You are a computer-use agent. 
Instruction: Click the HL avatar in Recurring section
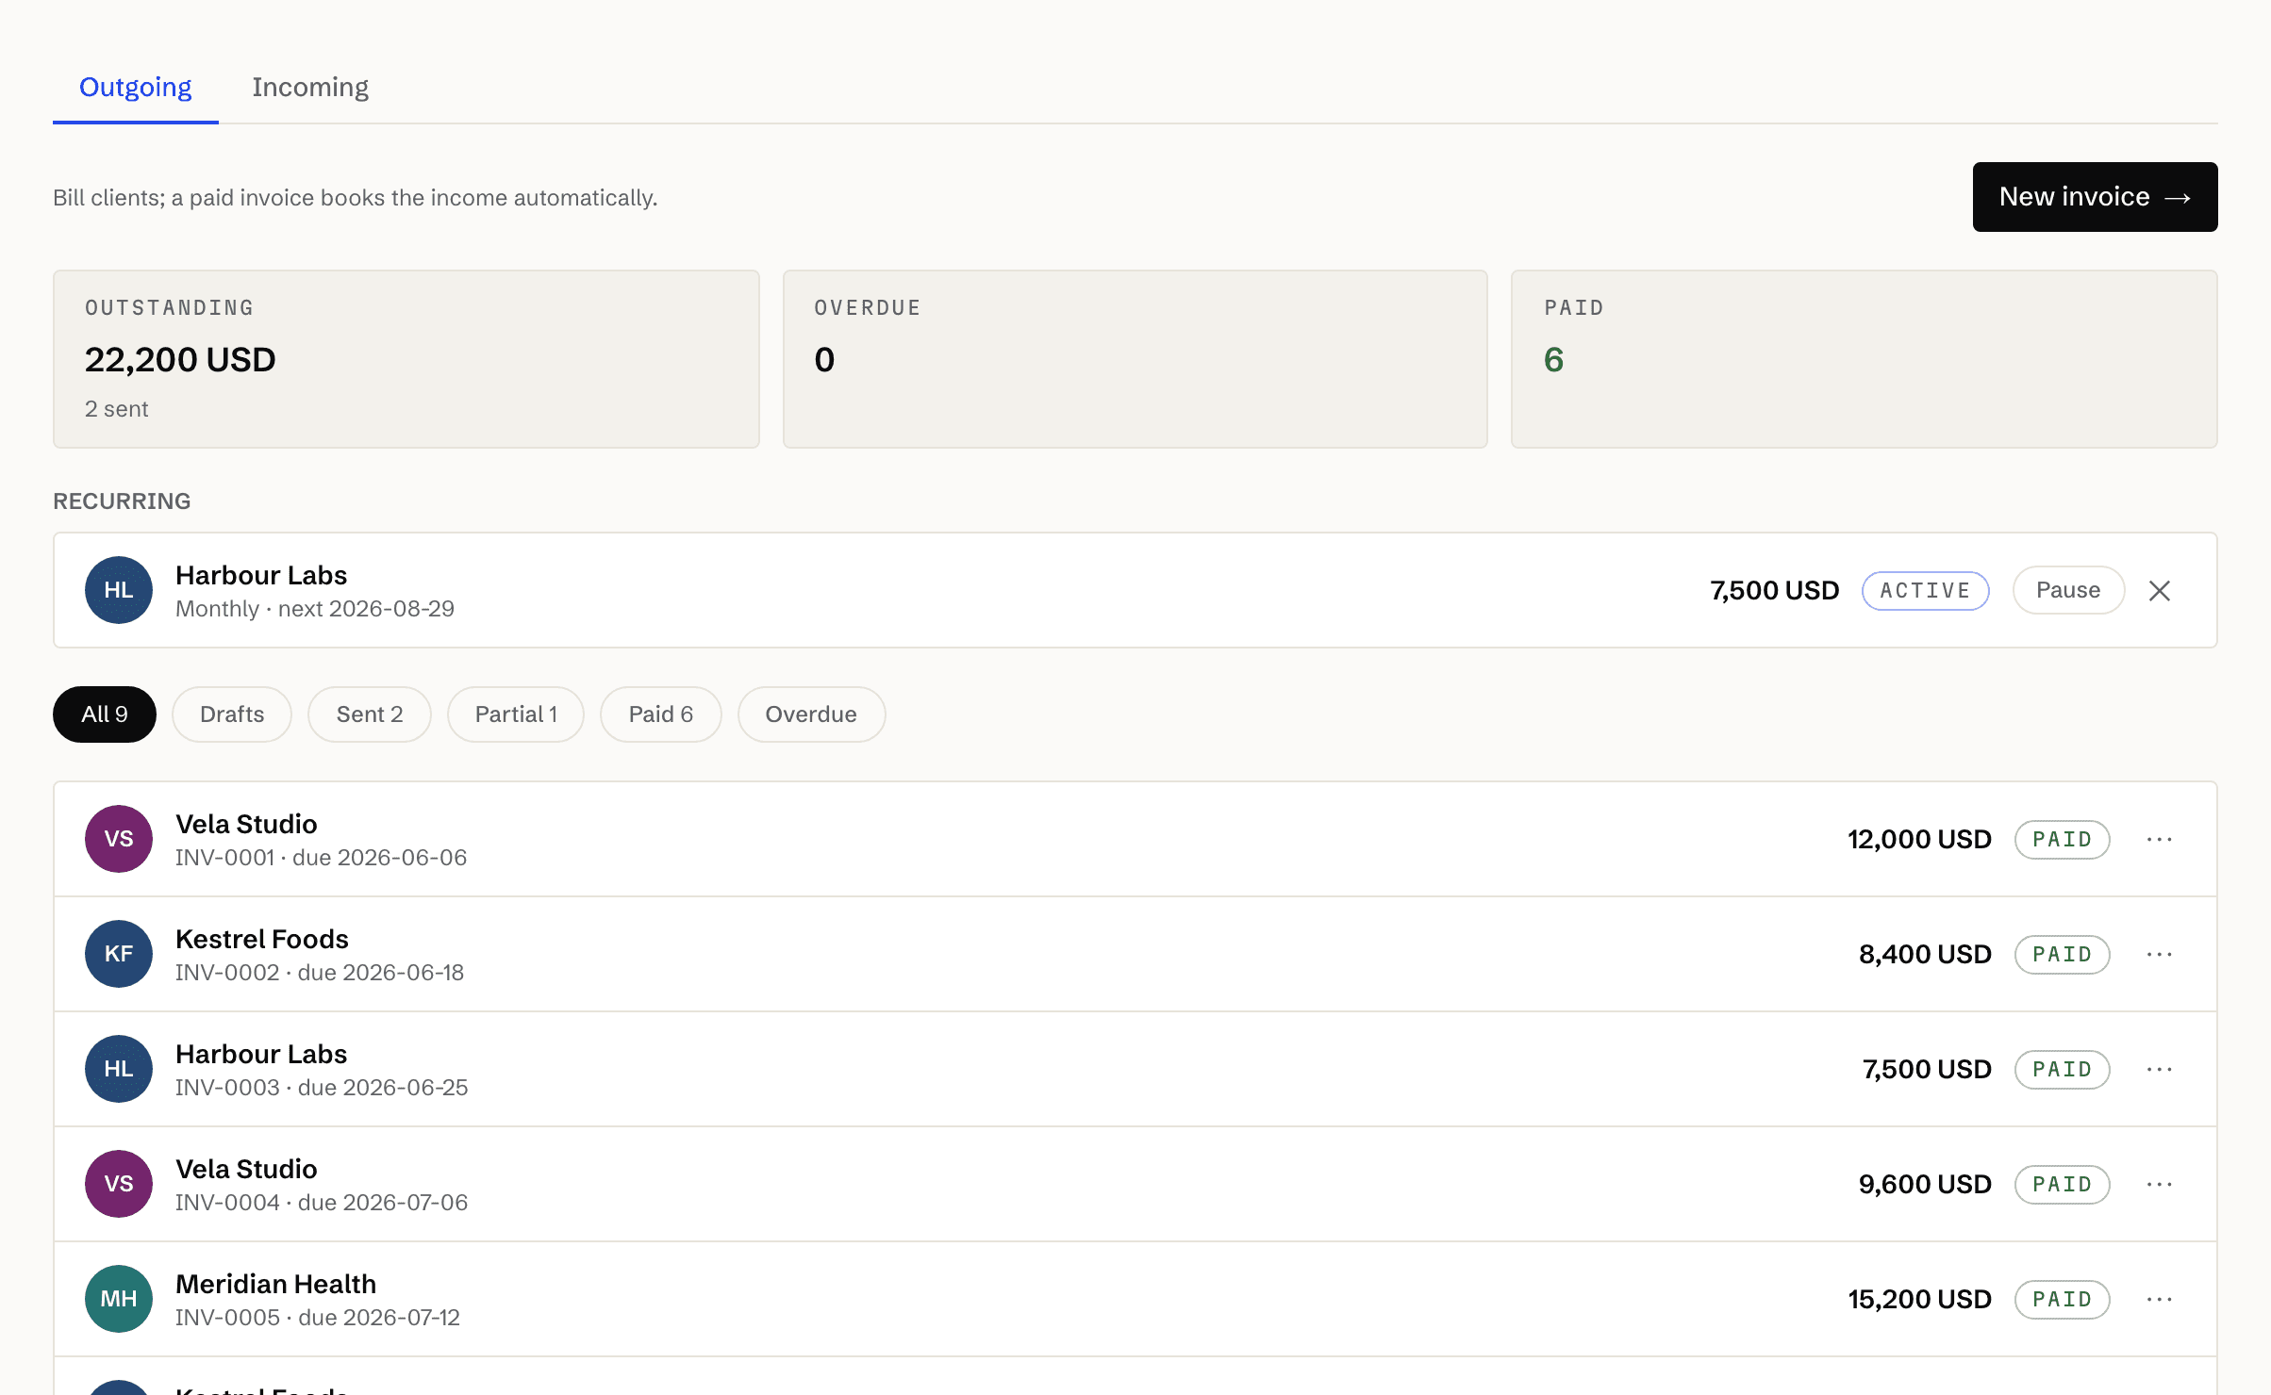119,590
